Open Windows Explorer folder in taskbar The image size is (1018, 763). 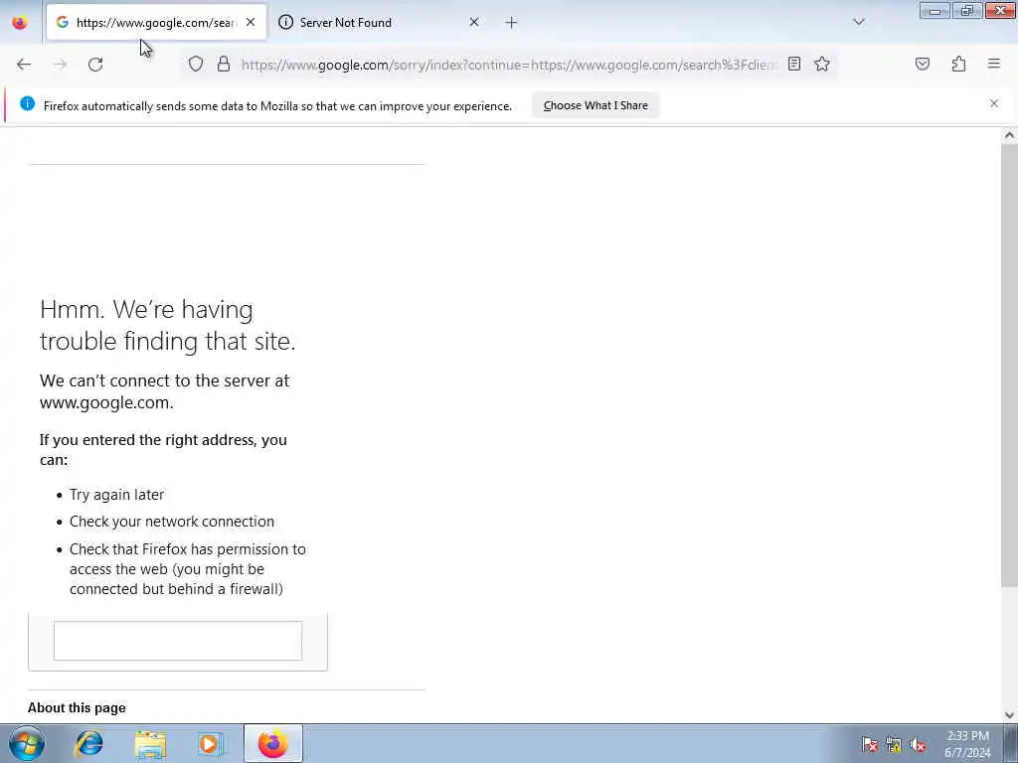click(x=151, y=744)
